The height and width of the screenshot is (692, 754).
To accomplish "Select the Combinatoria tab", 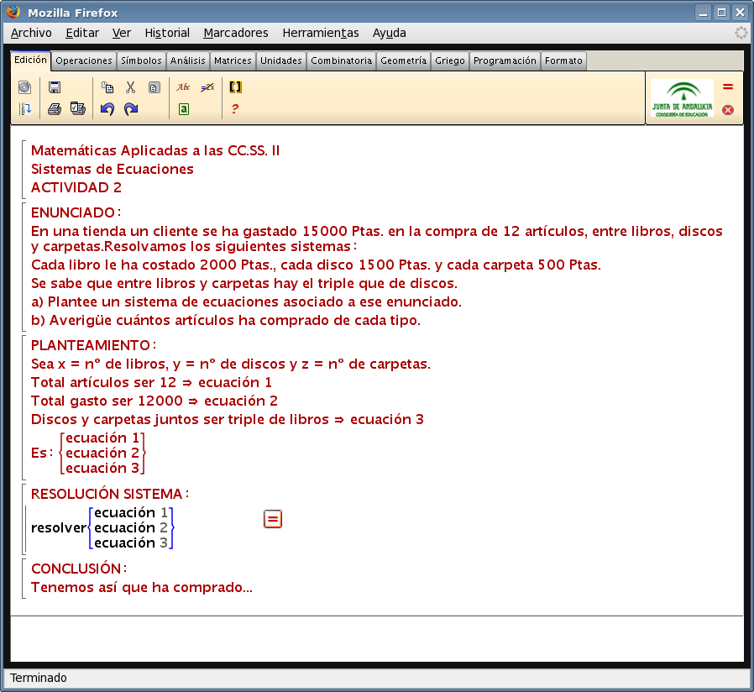I will (x=342, y=60).
